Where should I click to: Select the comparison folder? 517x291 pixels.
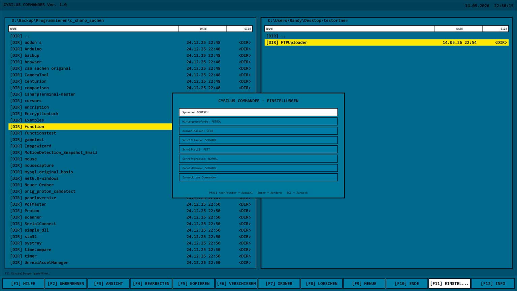130,88
